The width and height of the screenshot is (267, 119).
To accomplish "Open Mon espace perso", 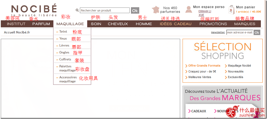I will [x=209, y=7].
